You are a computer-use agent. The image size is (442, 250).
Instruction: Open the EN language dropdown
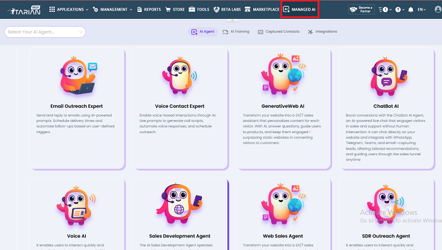click(x=422, y=9)
